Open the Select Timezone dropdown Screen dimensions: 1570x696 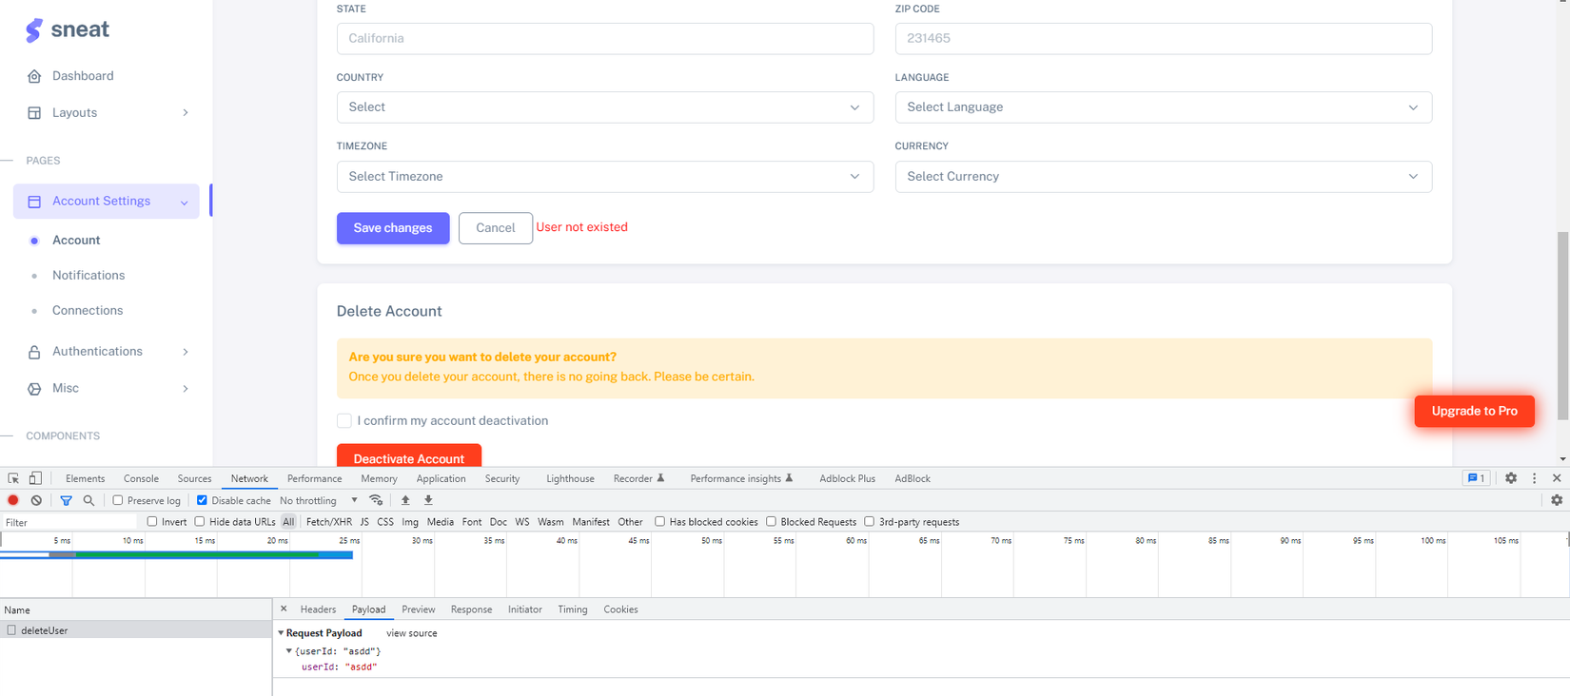[605, 177]
